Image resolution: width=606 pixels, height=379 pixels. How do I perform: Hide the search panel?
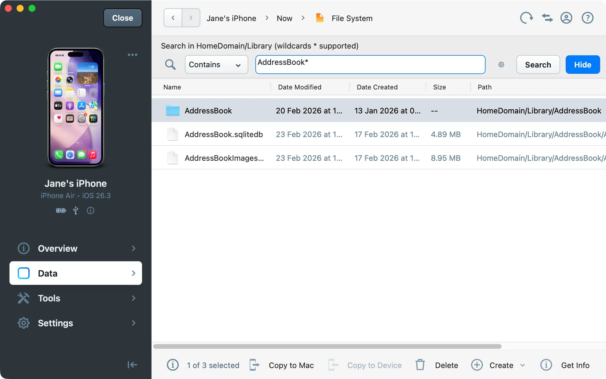(x=582, y=65)
